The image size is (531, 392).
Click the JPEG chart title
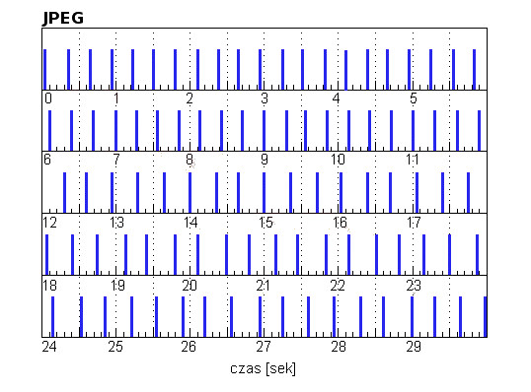coord(63,18)
